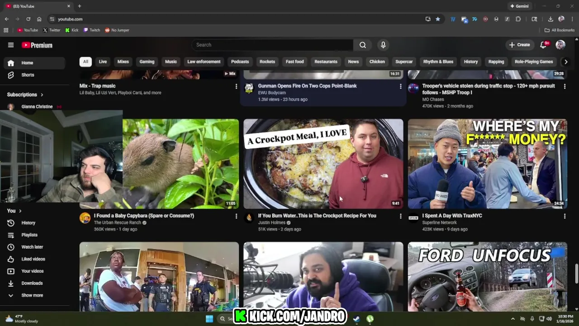579x326 pixels.
Task: Open the Chrome three-dot menu
Action: 572,19
